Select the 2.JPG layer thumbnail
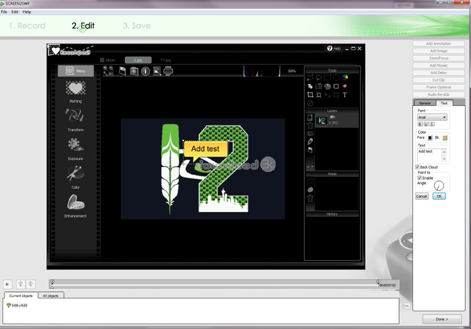The width and height of the screenshot is (471, 329). click(x=321, y=121)
